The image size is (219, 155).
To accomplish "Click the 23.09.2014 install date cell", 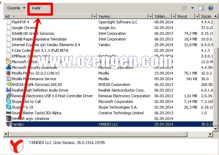I will coord(164,73).
